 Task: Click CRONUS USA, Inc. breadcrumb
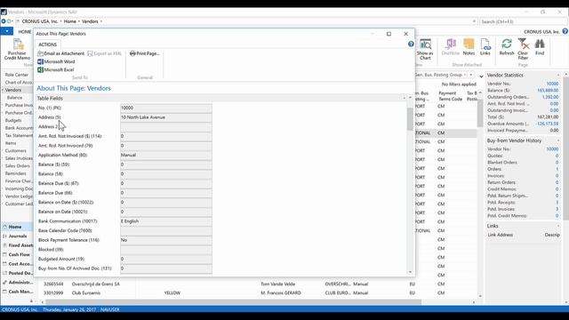(40, 21)
